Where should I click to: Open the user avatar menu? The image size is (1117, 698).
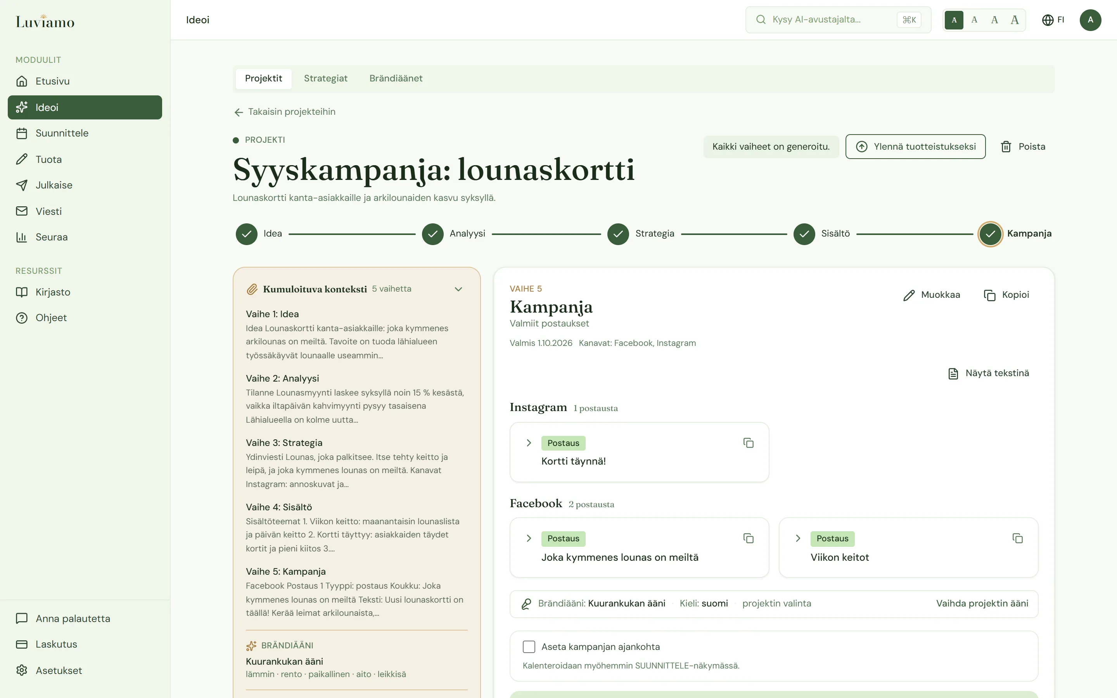[x=1090, y=20]
